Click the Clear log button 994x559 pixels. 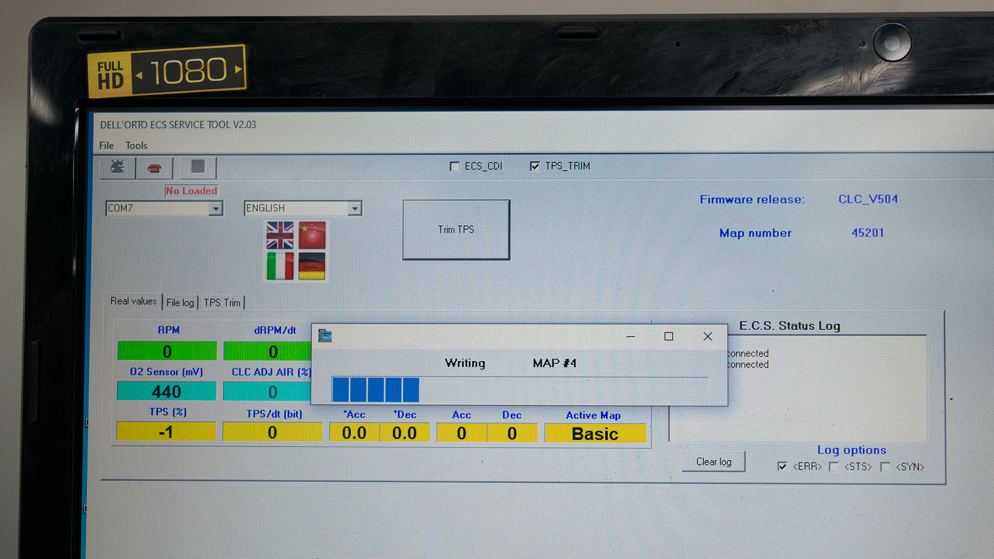click(713, 461)
